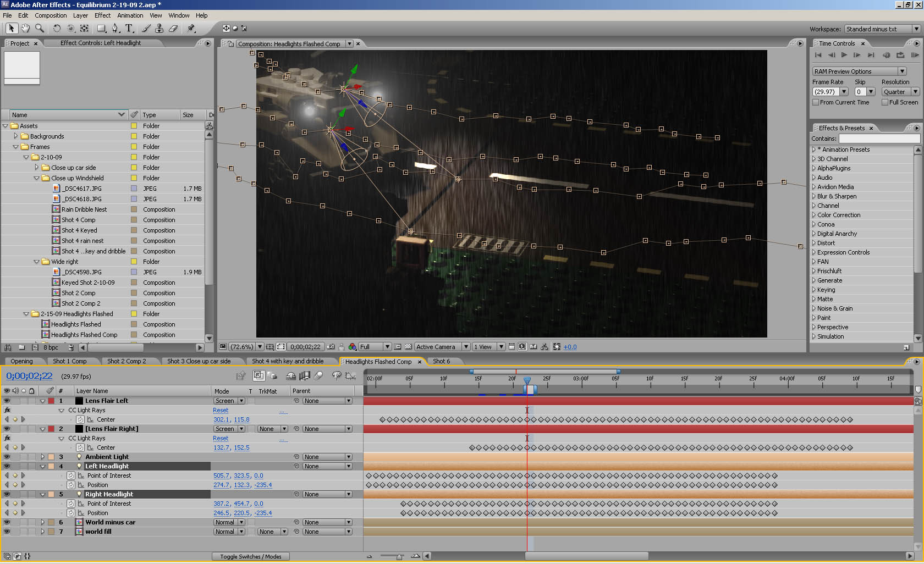Open RAM Preview Options dropdown
The image size is (924, 564).
(859, 71)
